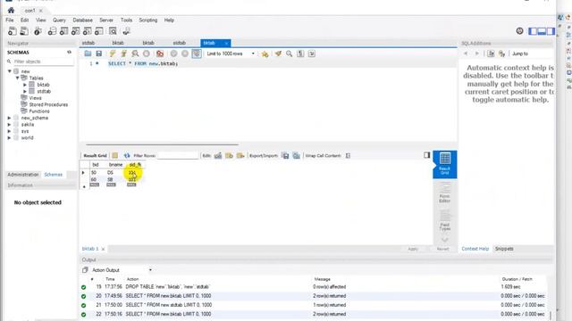Collapse the new schema tree node
Image resolution: width=572 pixels, height=321 pixels.
pos(10,71)
